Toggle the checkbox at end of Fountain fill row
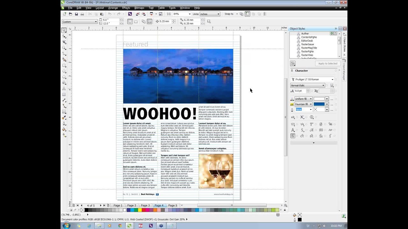This screenshot has height=229, width=408. click(x=336, y=104)
